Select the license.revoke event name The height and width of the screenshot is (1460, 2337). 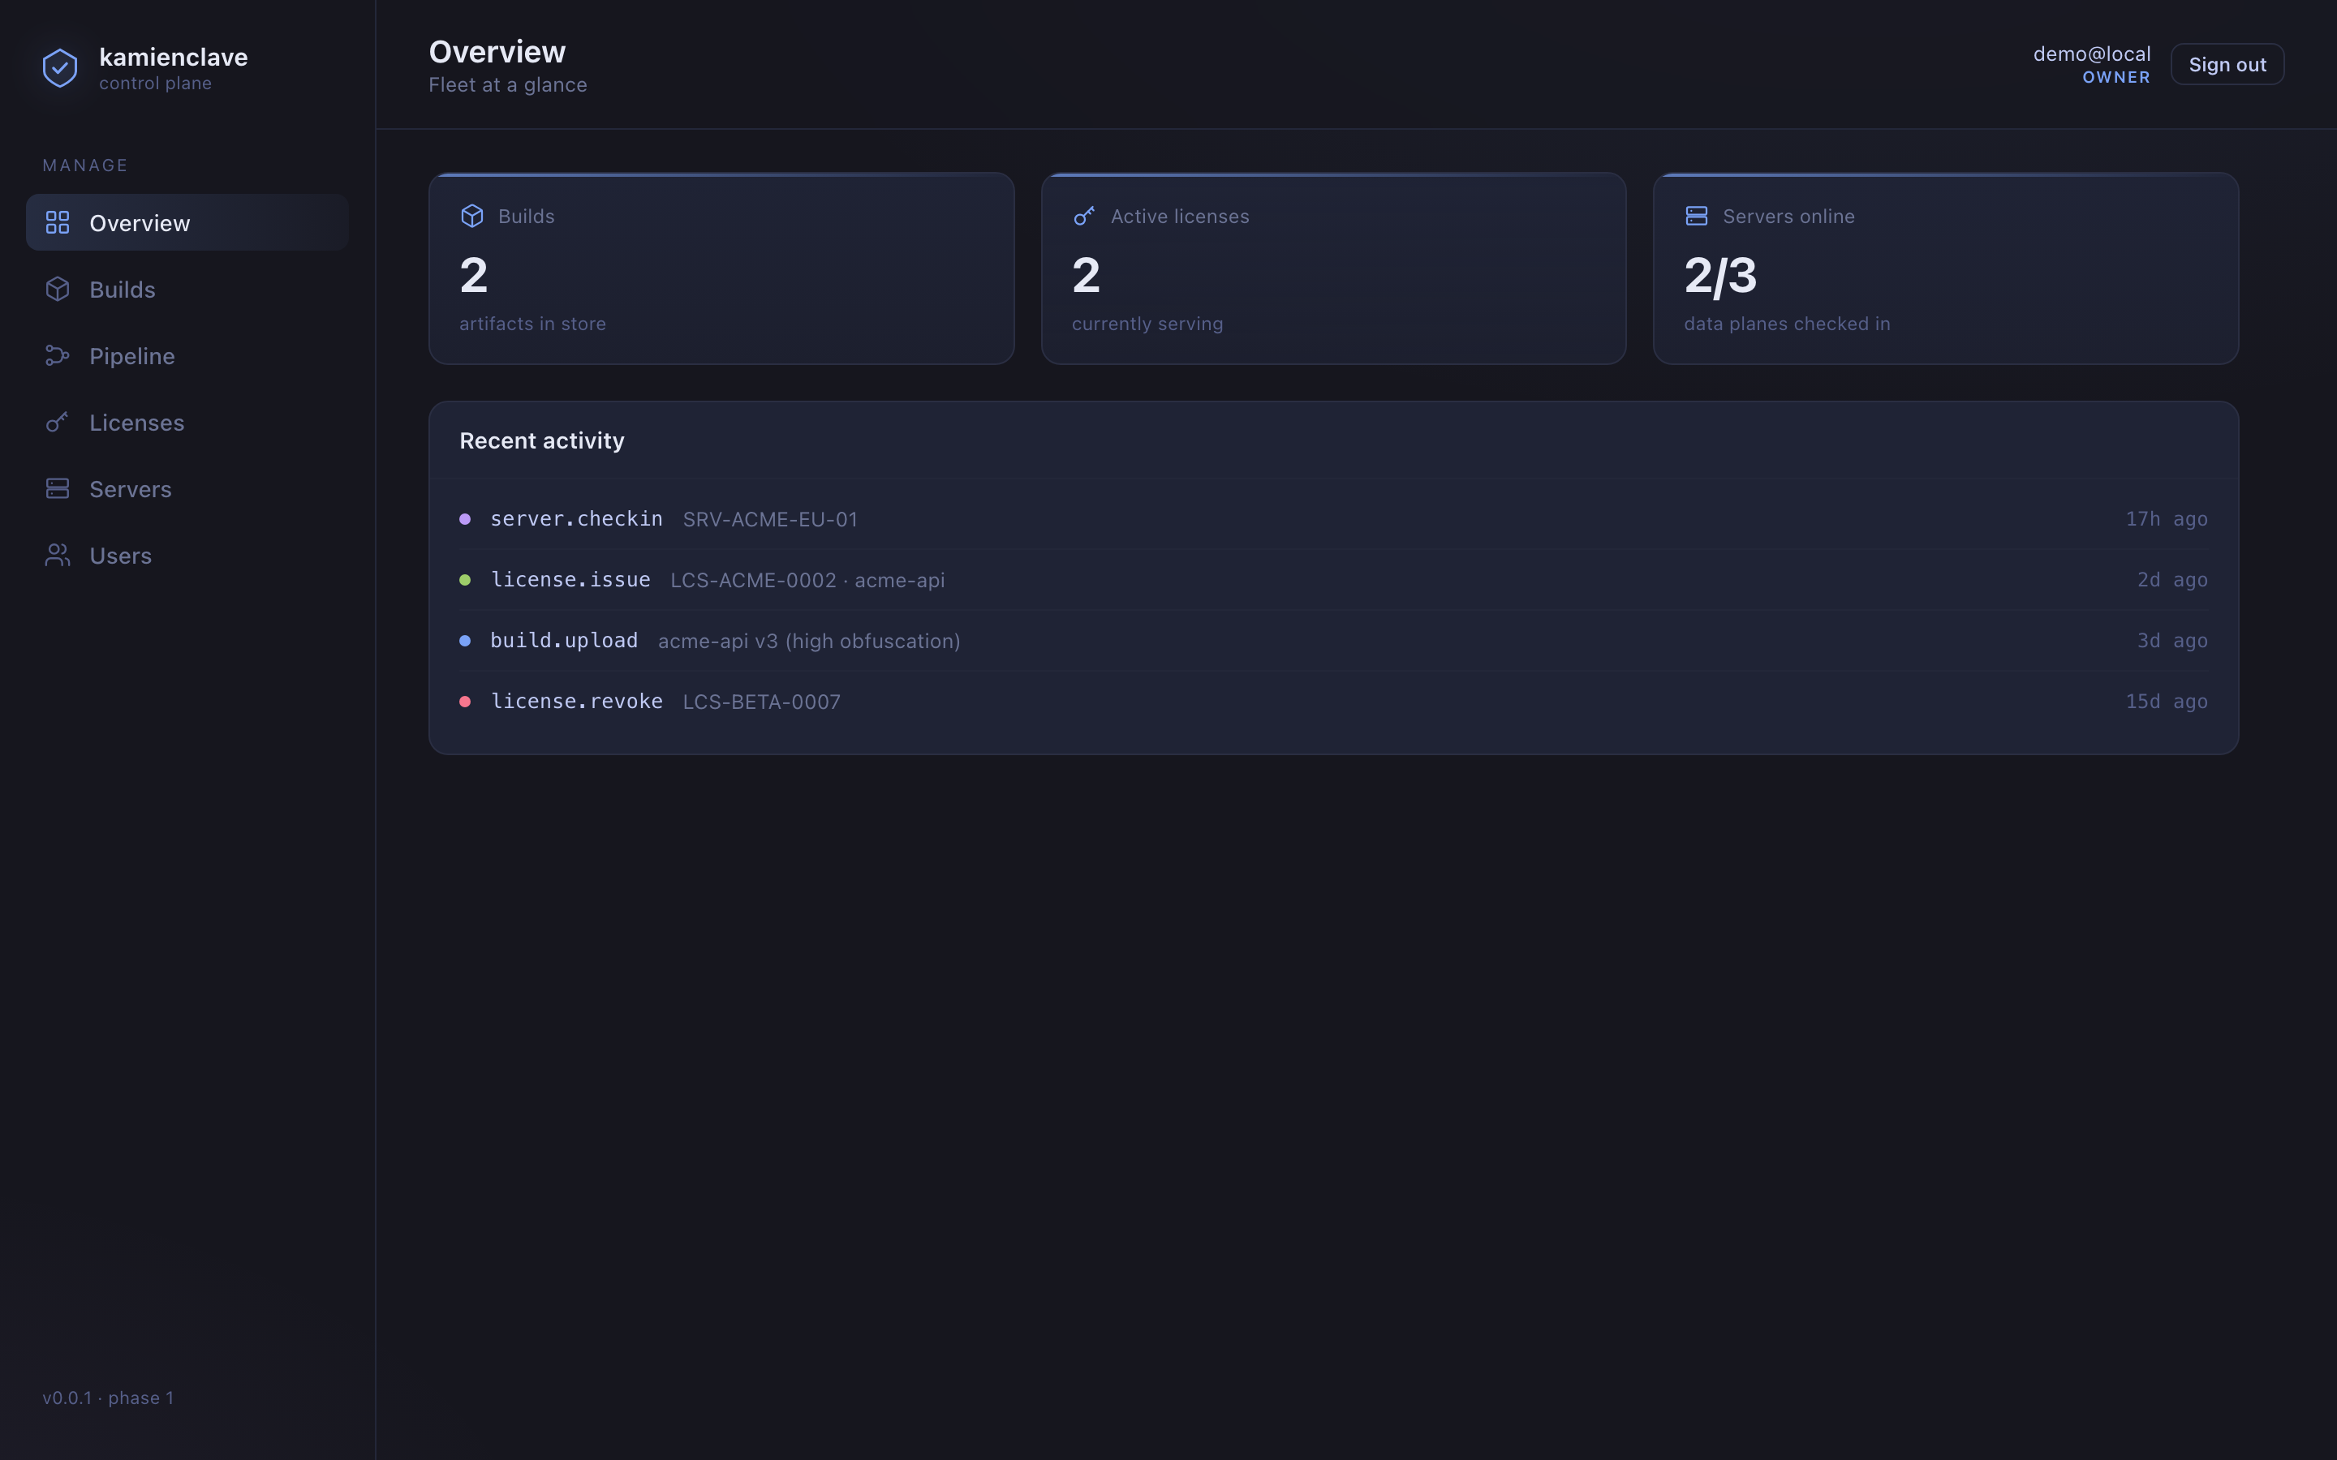[576, 701]
